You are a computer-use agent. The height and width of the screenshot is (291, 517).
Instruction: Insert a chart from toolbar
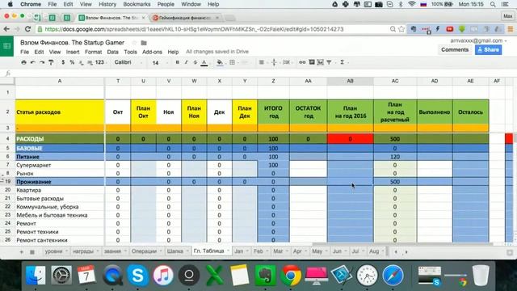(x=320, y=62)
